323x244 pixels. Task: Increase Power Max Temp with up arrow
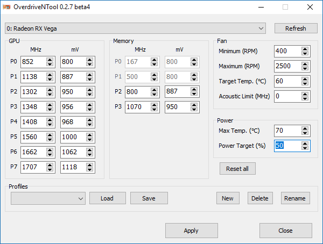pos(305,128)
